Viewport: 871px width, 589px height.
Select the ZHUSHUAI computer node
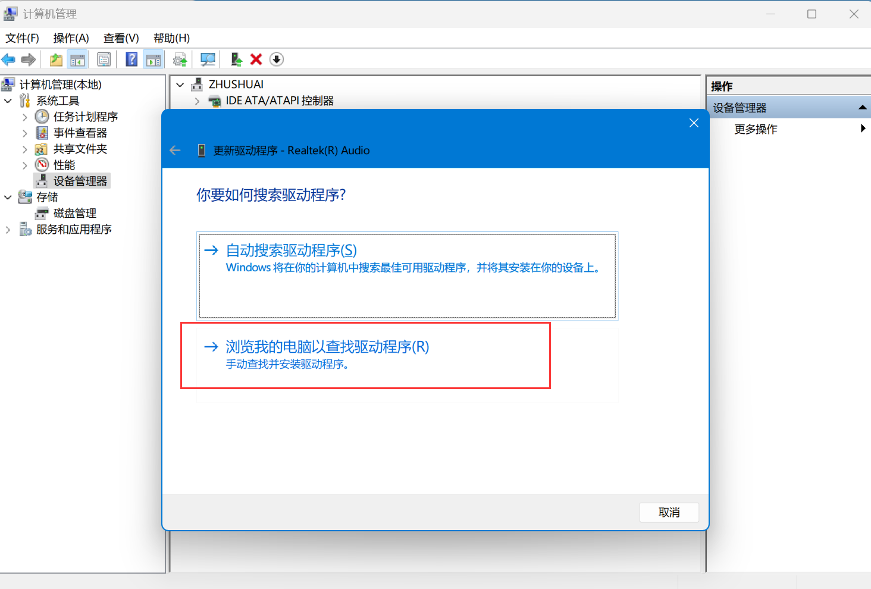tap(236, 84)
